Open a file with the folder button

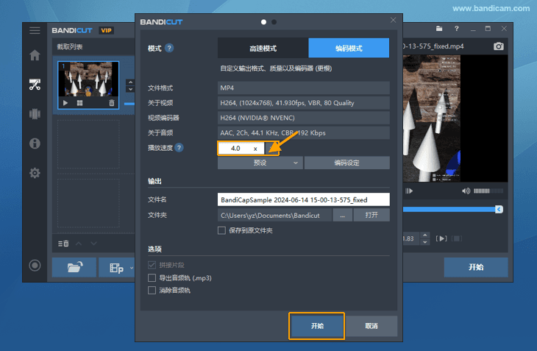(74, 267)
